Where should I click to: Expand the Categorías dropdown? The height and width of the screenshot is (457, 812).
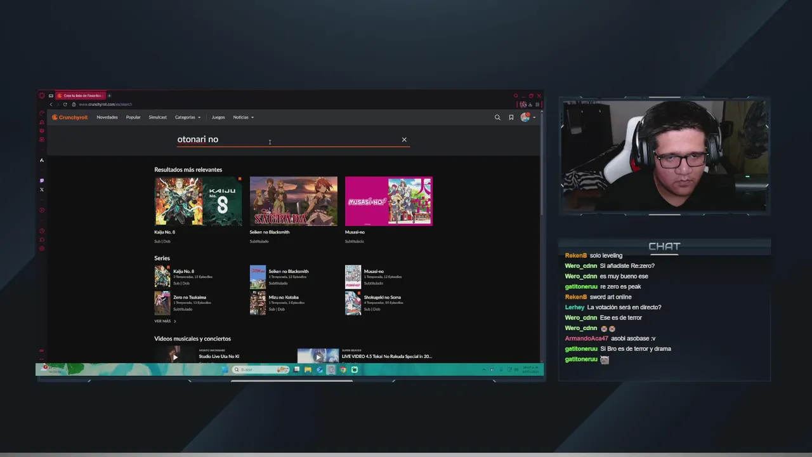(x=188, y=117)
